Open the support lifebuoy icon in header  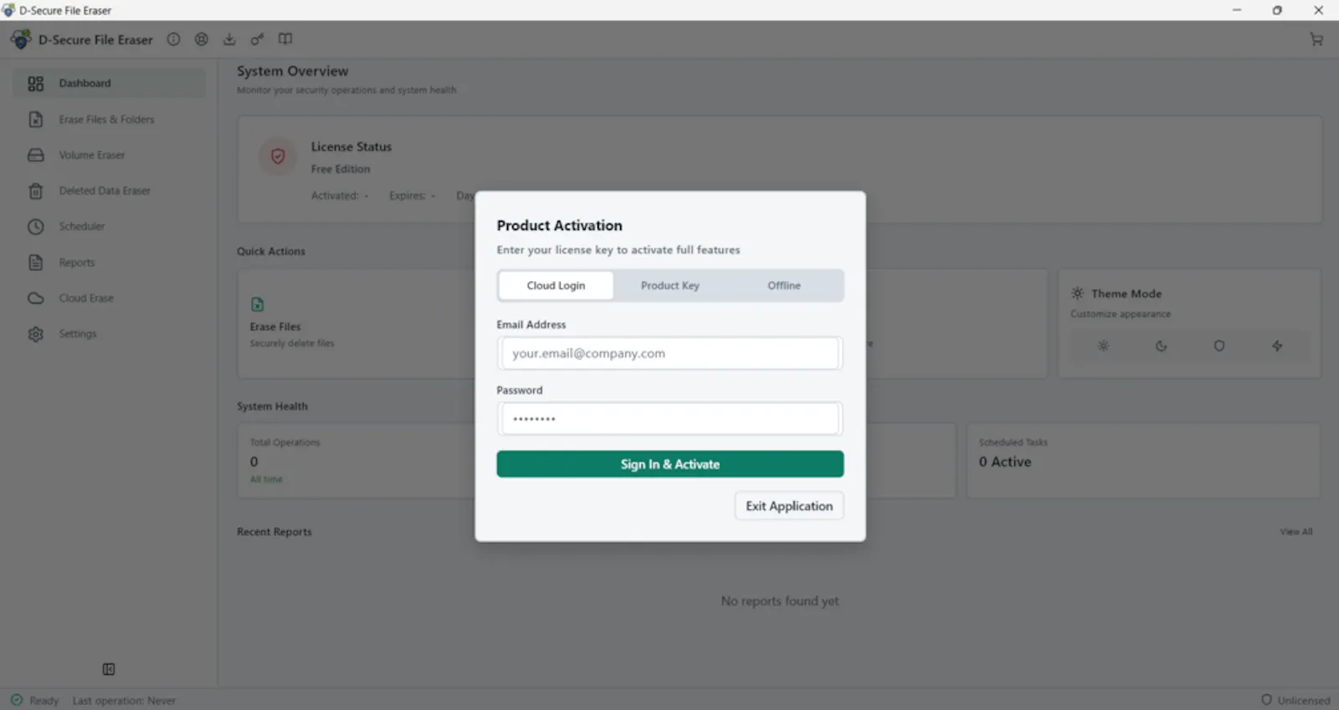tap(202, 39)
